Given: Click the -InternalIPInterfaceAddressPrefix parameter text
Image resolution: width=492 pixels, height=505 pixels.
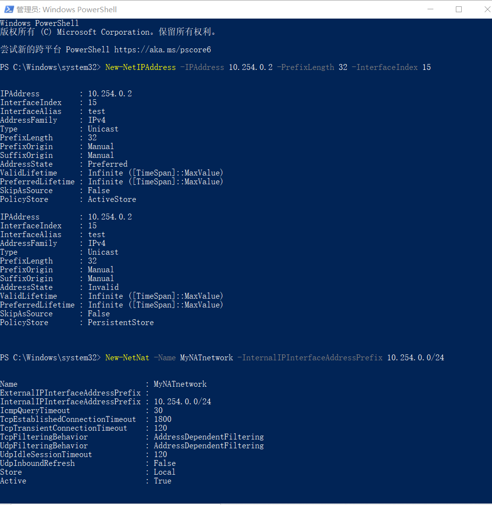Looking at the screenshot, I should 310,357.
